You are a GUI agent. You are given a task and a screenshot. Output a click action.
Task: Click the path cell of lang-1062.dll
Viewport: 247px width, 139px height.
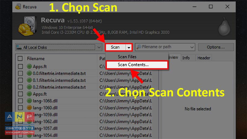[x=126, y=121]
